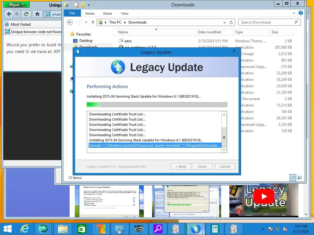Go forward in the Mypal browser
314x235 pixels.
pyautogui.click(x=17, y=14)
